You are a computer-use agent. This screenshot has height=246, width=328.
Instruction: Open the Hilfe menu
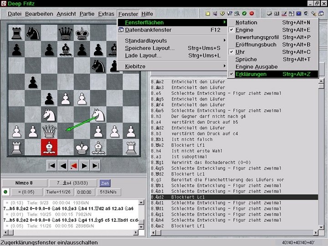(147, 14)
